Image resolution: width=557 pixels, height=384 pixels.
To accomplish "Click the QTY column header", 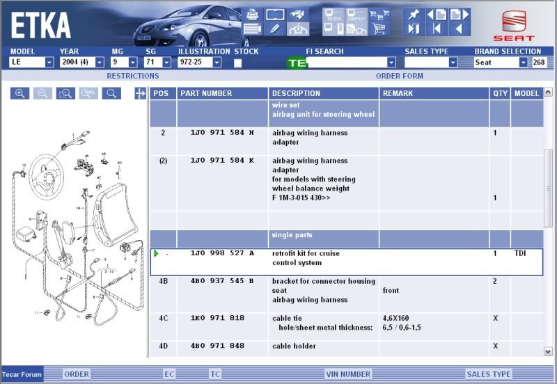I will point(500,93).
